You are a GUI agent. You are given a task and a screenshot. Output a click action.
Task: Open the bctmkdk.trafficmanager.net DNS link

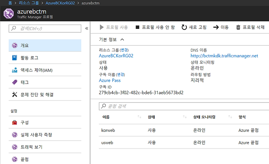pos(224,56)
